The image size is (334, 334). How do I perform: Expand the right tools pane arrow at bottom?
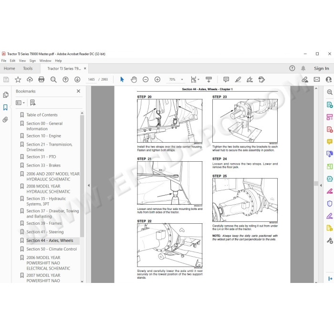click(x=330, y=278)
